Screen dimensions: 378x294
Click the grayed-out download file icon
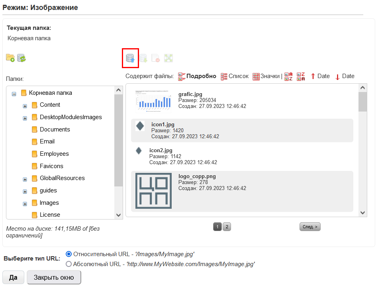[x=143, y=58]
